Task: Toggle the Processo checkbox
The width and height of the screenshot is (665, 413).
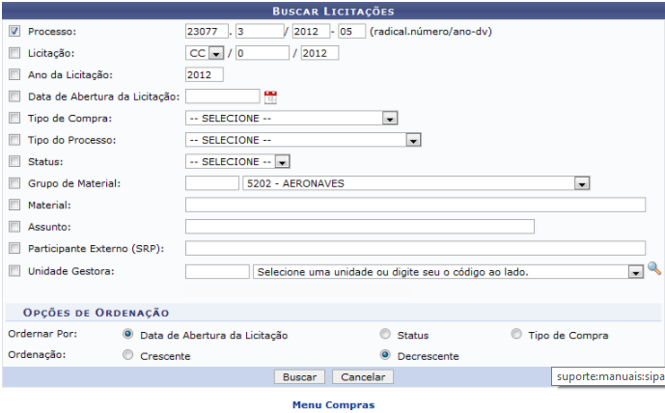Action: (14, 31)
